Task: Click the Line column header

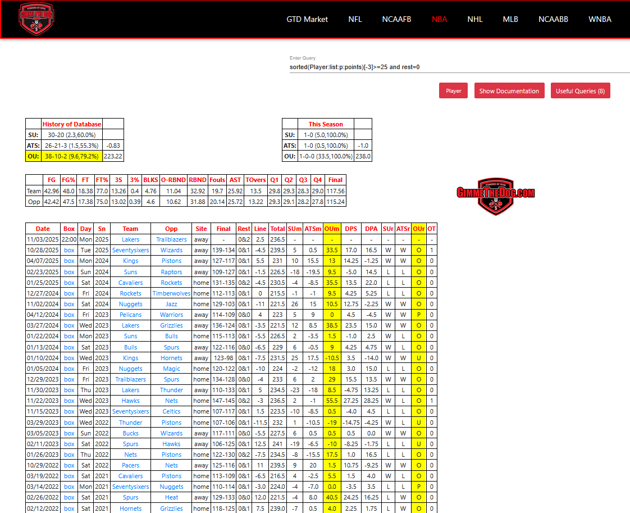Action: [260, 229]
